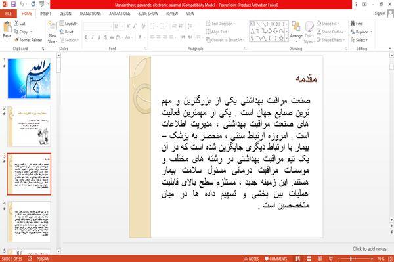The image size is (394, 262).
Task: Expand the shapes gallery More arrow
Action: [x=286, y=39]
